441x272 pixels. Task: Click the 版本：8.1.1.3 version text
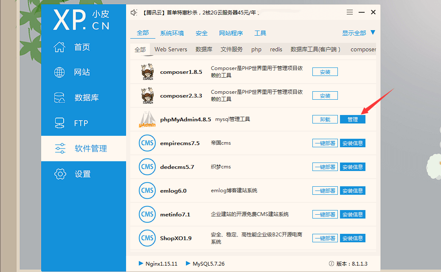click(x=352, y=264)
